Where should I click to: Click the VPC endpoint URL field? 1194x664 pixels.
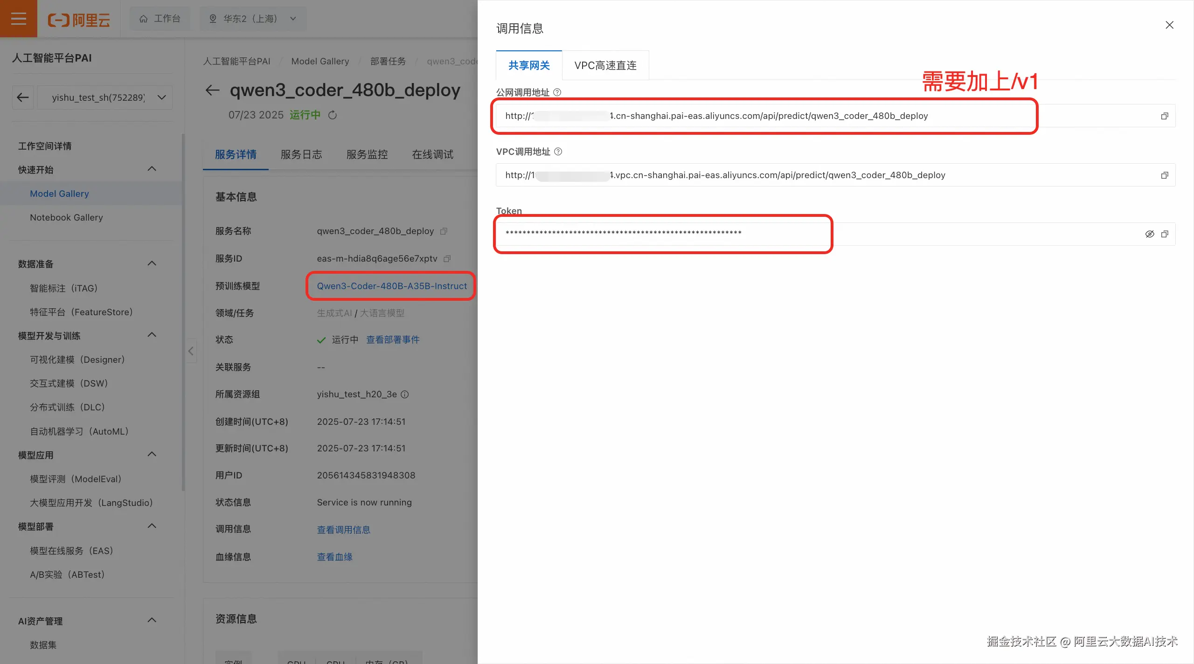835,175
